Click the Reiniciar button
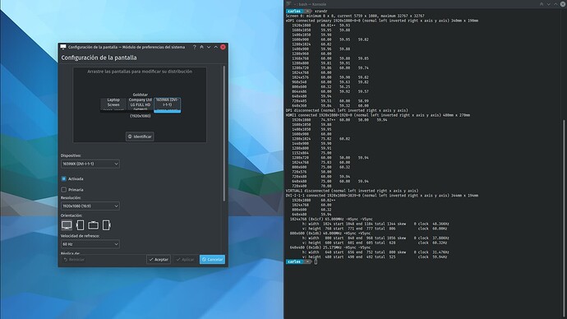This screenshot has height=319, width=567. (74, 259)
